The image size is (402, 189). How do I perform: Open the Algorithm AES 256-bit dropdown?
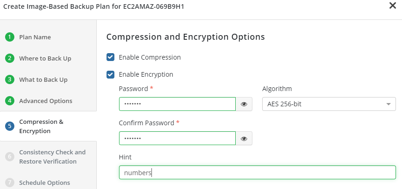(324, 104)
